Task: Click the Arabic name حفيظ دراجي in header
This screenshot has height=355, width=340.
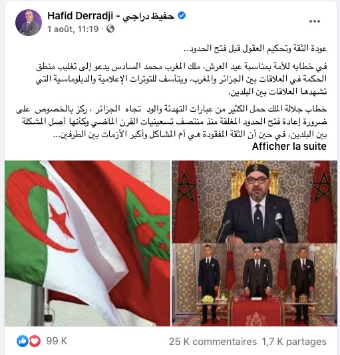Action: [148, 16]
